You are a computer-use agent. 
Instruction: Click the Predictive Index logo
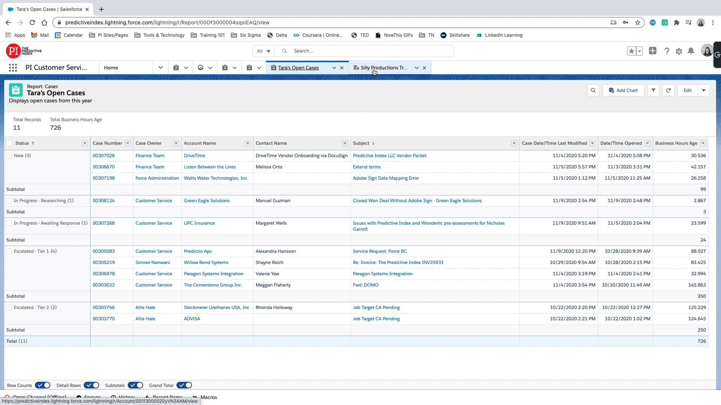point(24,51)
